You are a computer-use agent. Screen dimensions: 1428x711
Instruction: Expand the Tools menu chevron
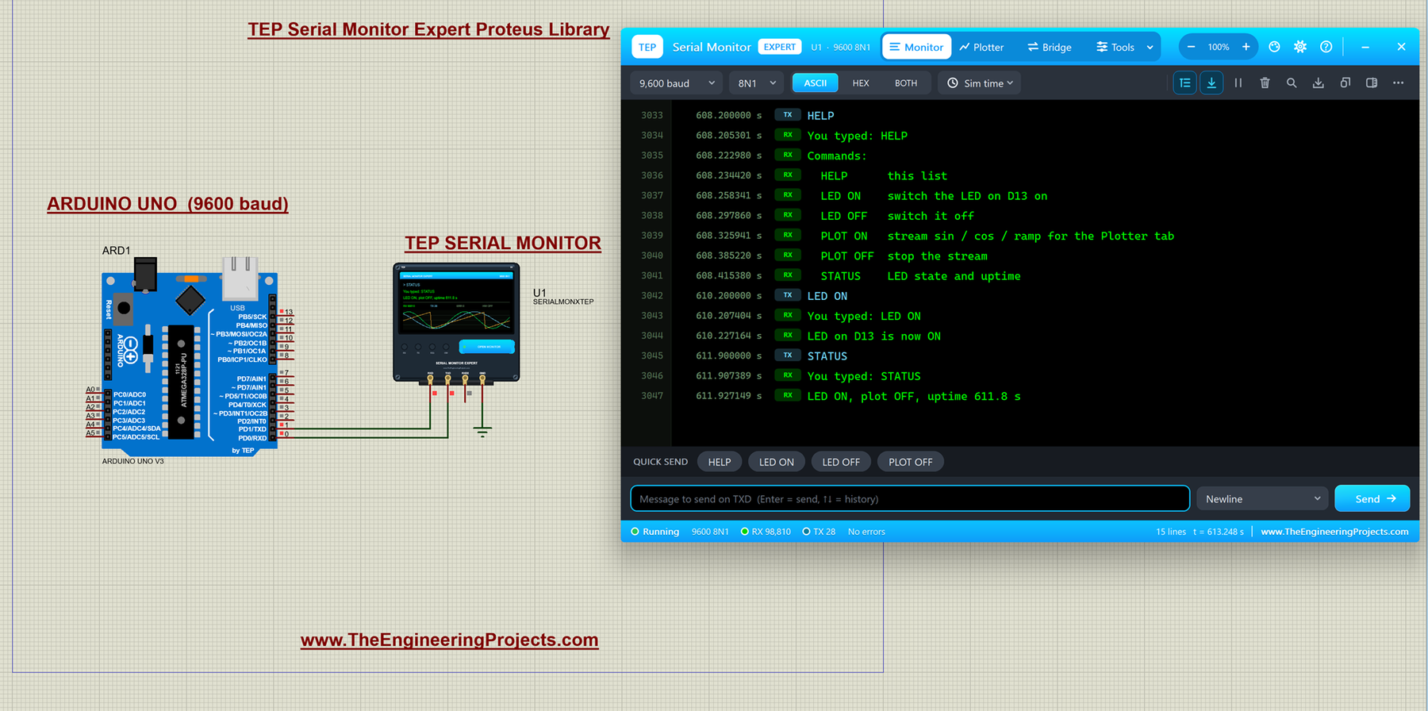pyautogui.click(x=1150, y=47)
